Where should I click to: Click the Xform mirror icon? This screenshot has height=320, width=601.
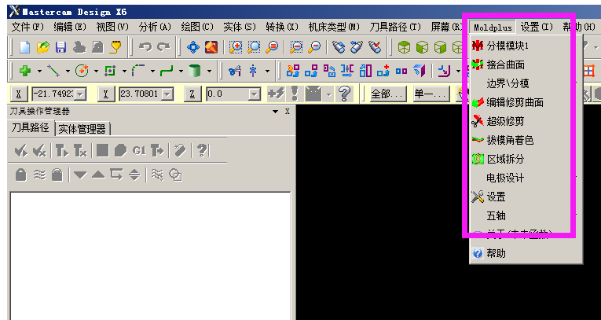coord(347,71)
